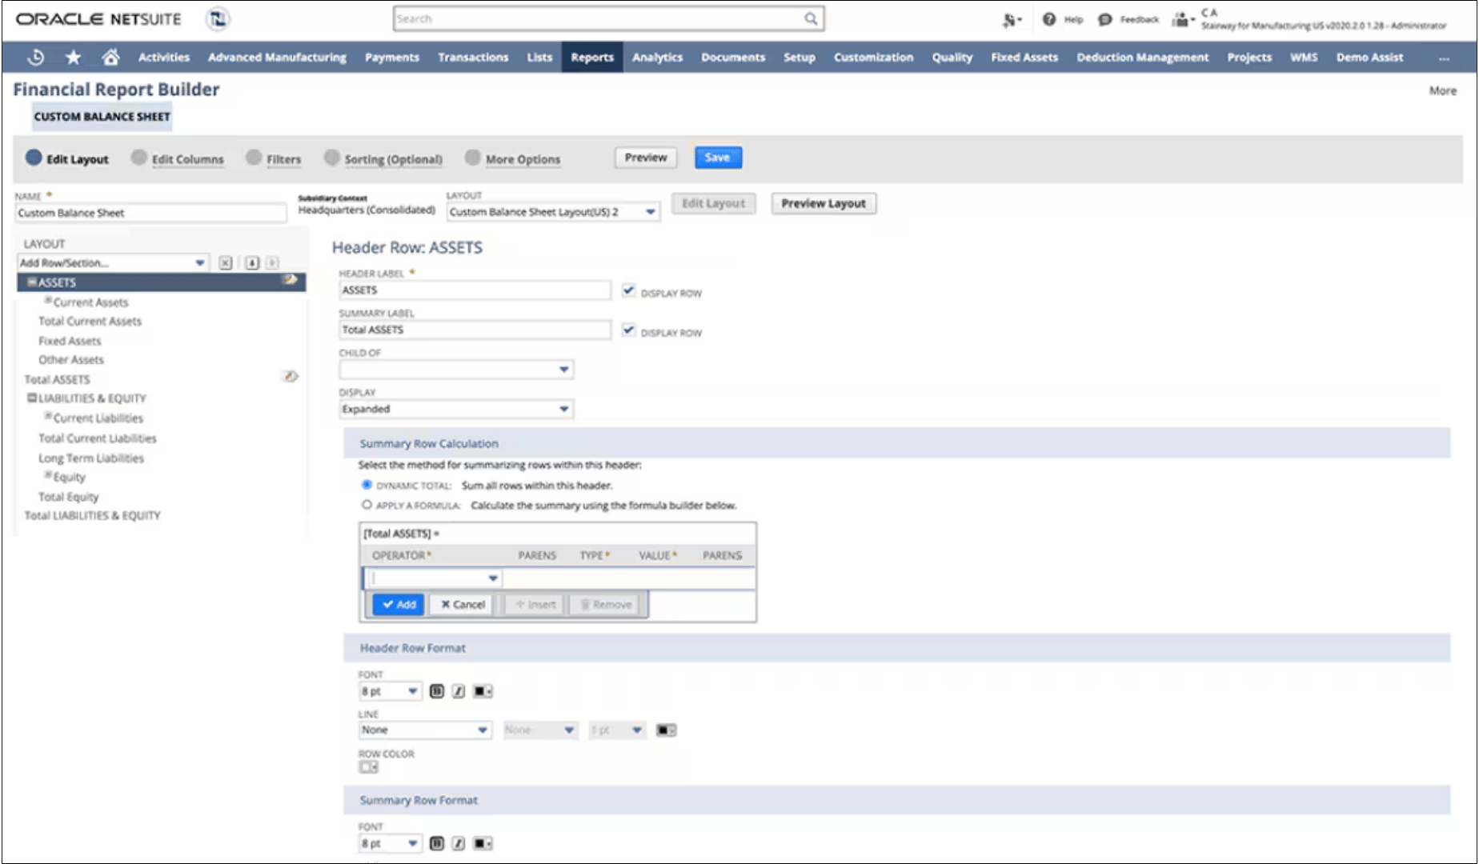This screenshot has width=1479, height=864.
Task: Click the Feedback speech bubble icon
Action: point(1104,19)
